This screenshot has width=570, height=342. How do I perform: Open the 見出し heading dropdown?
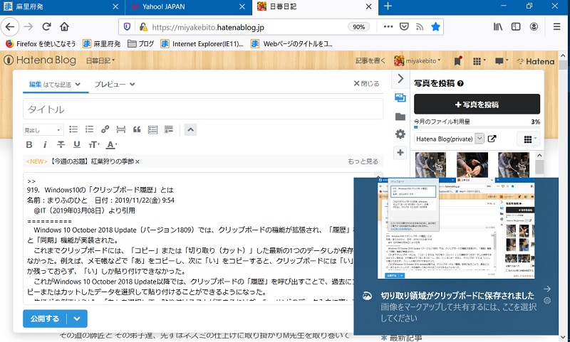43,130
